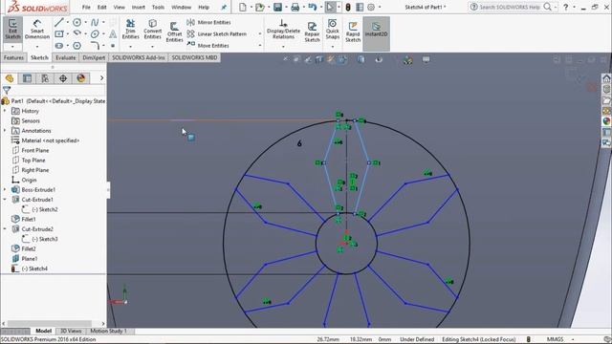Open the FeatureManager Design Tree tab

pos(10,78)
